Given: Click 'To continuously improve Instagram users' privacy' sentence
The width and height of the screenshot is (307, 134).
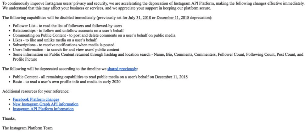Looking at the screenshot, I should [x=153, y=3].
